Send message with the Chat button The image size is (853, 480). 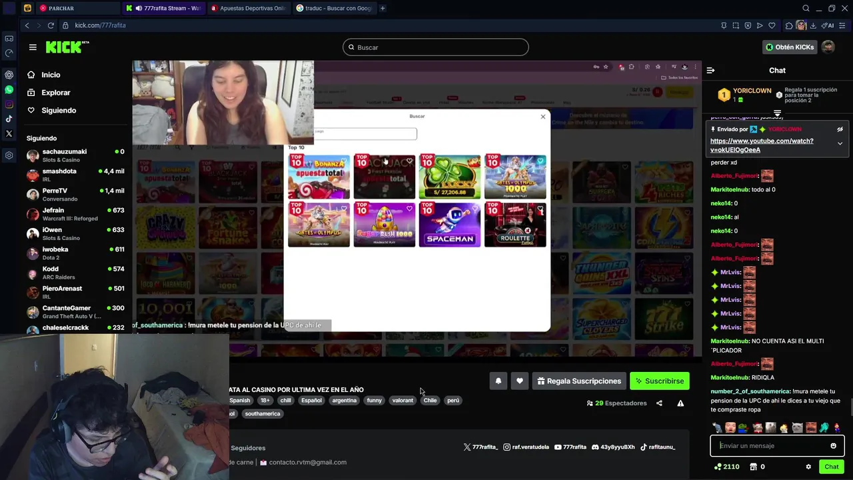click(831, 467)
